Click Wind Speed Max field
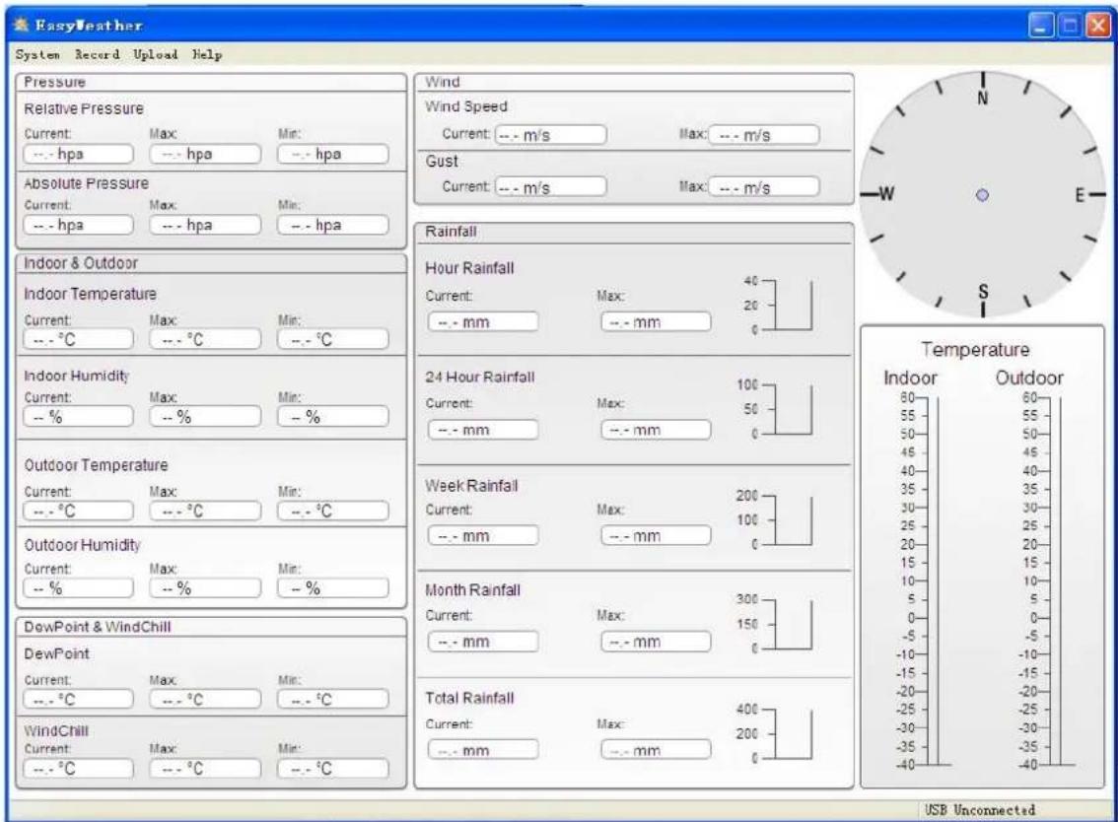The width and height of the screenshot is (1118, 822). point(764,135)
